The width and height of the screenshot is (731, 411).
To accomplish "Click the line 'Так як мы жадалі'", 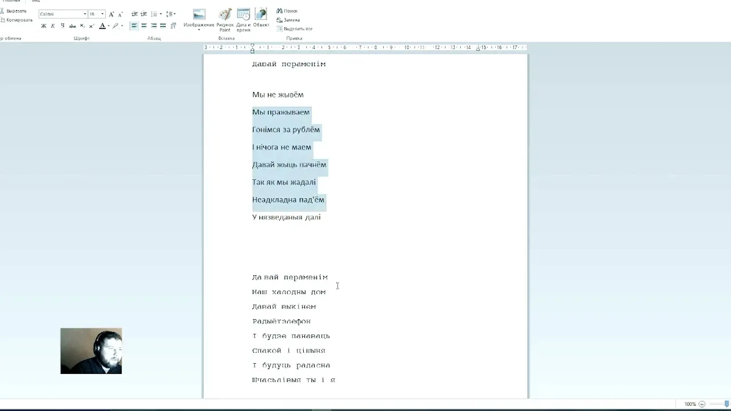I will pyautogui.click(x=284, y=182).
